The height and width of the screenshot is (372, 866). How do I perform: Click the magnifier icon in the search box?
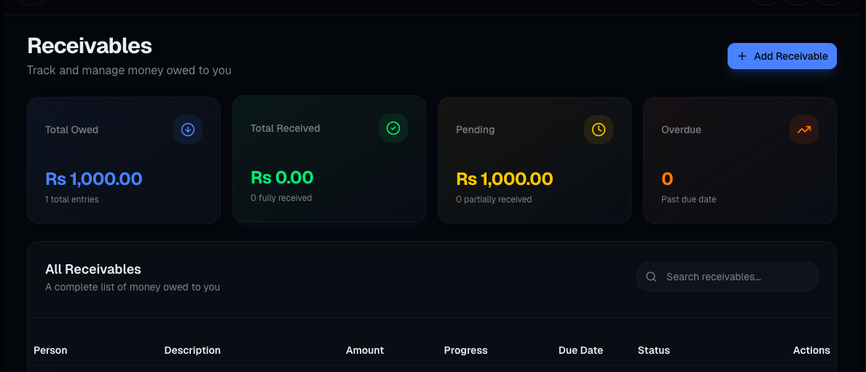pos(652,277)
